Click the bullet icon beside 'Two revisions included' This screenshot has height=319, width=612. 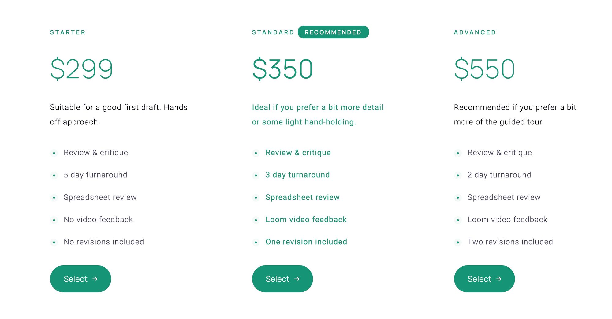[x=458, y=243]
